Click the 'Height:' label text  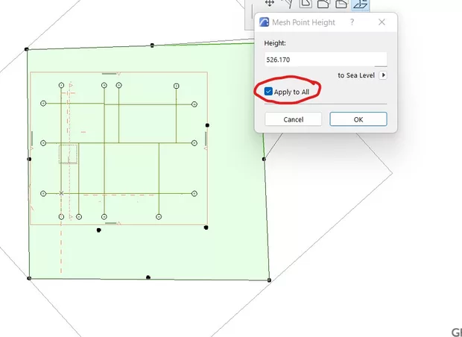[x=275, y=43]
